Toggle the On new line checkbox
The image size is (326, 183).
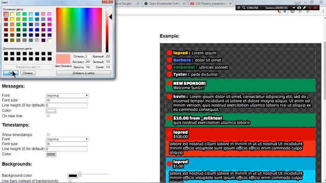(48, 116)
